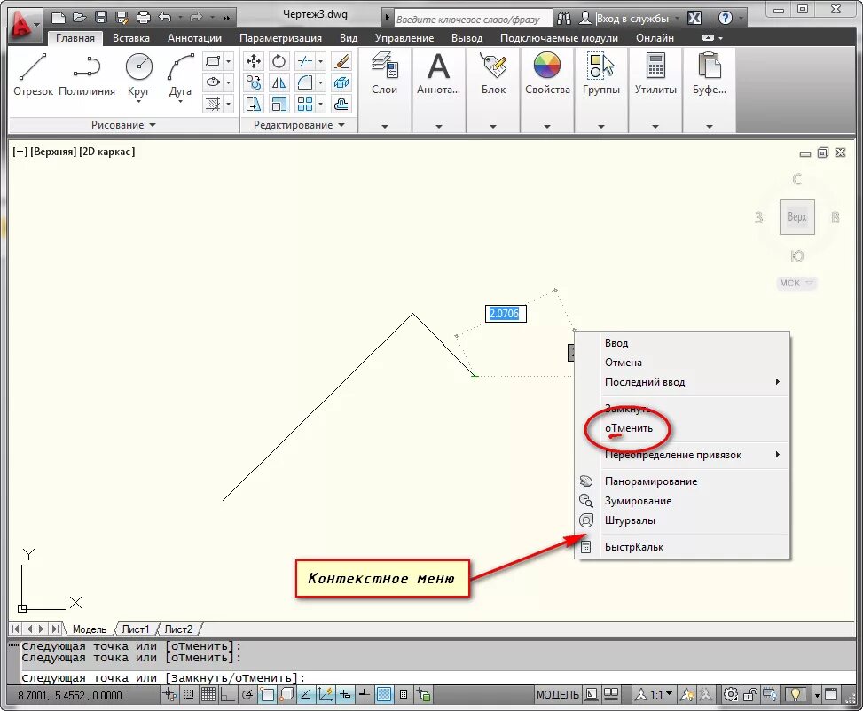Select the Отрезок line tool
This screenshot has width=863, height=711.
(x=33, y=74)
